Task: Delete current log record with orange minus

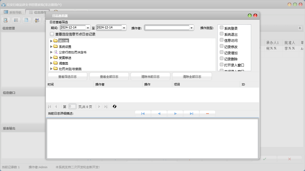Action: pos(207,113)
